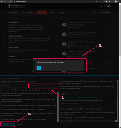Open the ASP.NET subcategory

tap(13, 29)
